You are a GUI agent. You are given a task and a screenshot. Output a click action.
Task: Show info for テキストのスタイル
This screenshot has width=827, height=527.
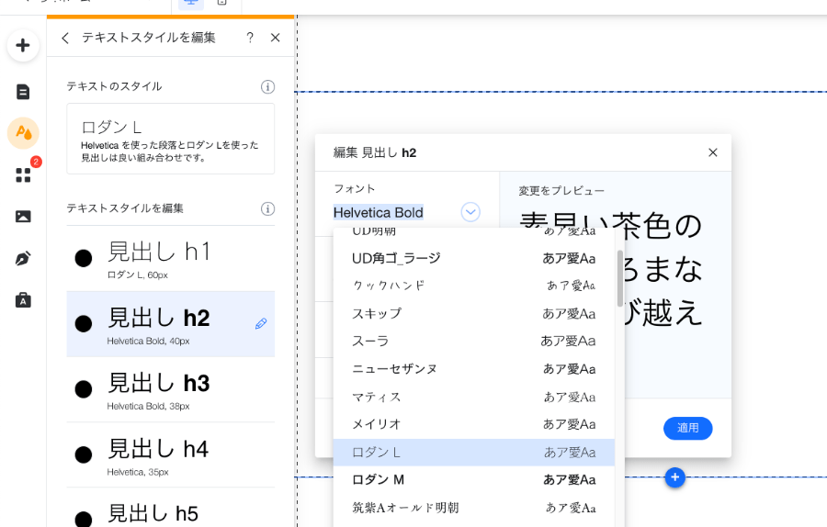(268, 87)
